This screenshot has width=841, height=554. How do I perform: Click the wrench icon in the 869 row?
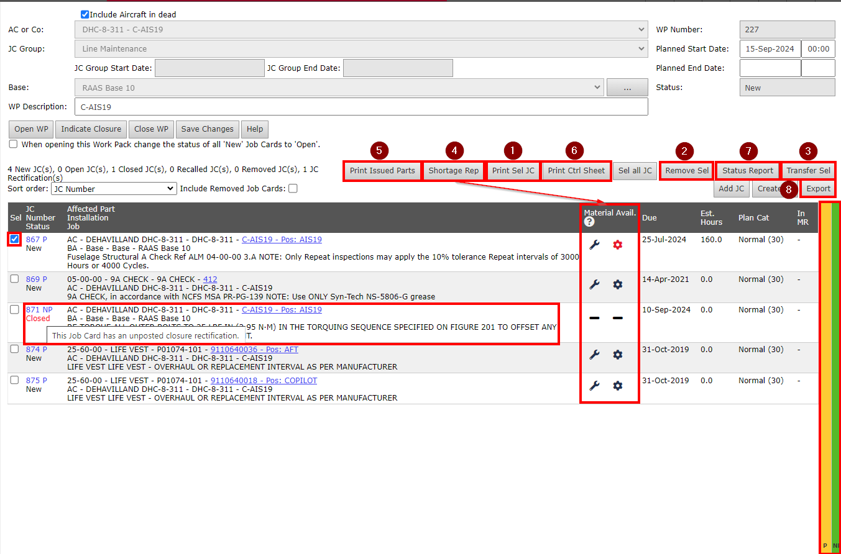coord(594,284)
